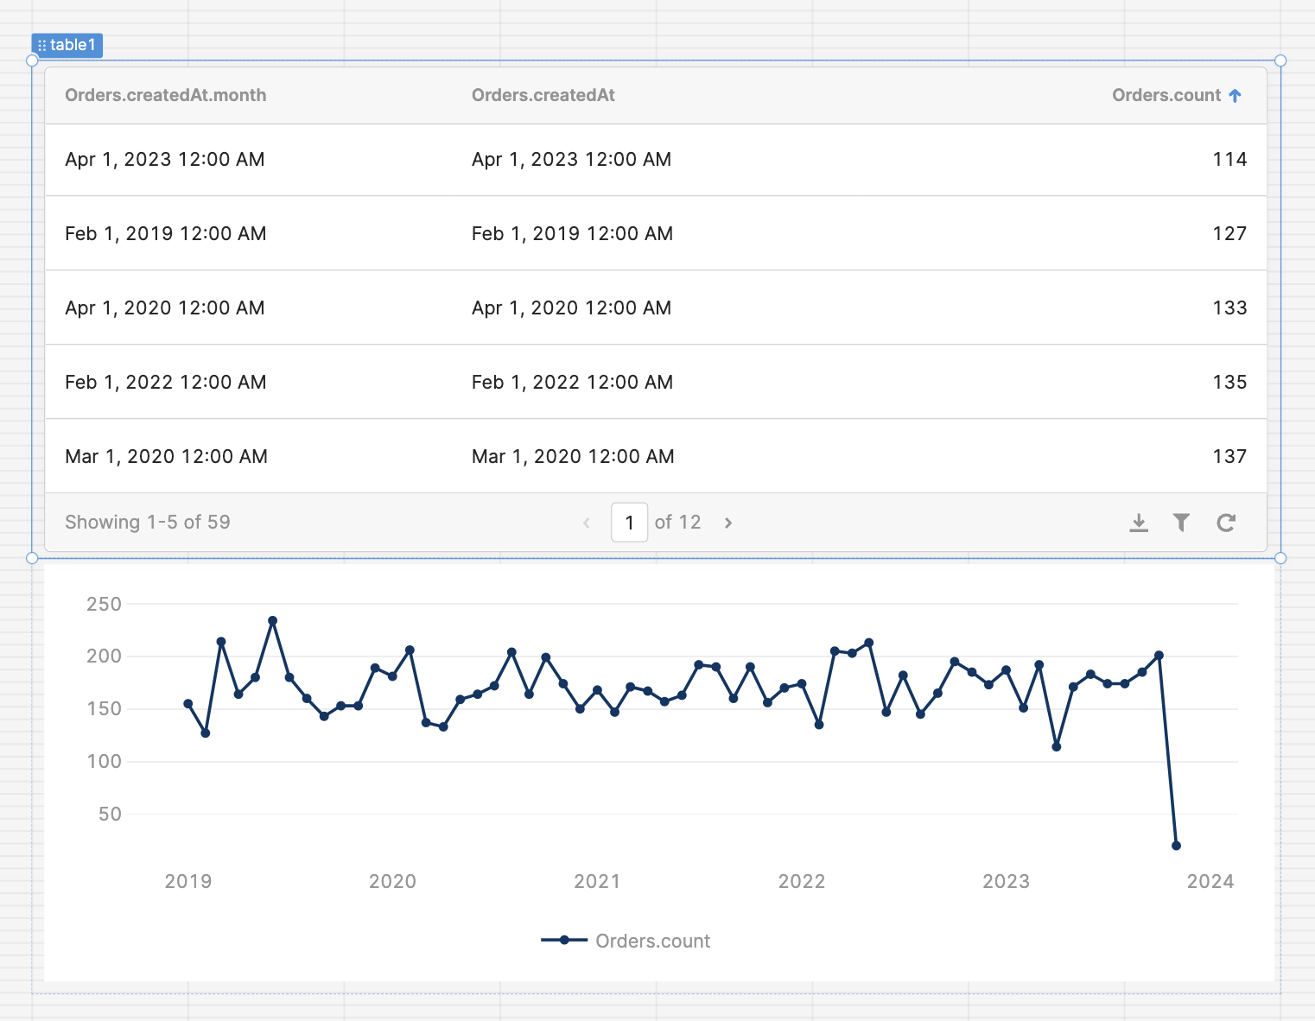The width and height of the screenshot is (1315, 1021).
Task: Sort by Orders.createdAt column header
Action: pyautogui.click(x=543, y=96)
